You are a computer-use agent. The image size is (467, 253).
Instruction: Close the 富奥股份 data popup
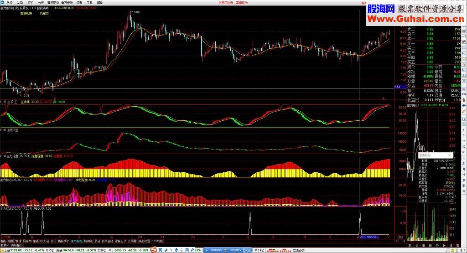pos(450,155)
